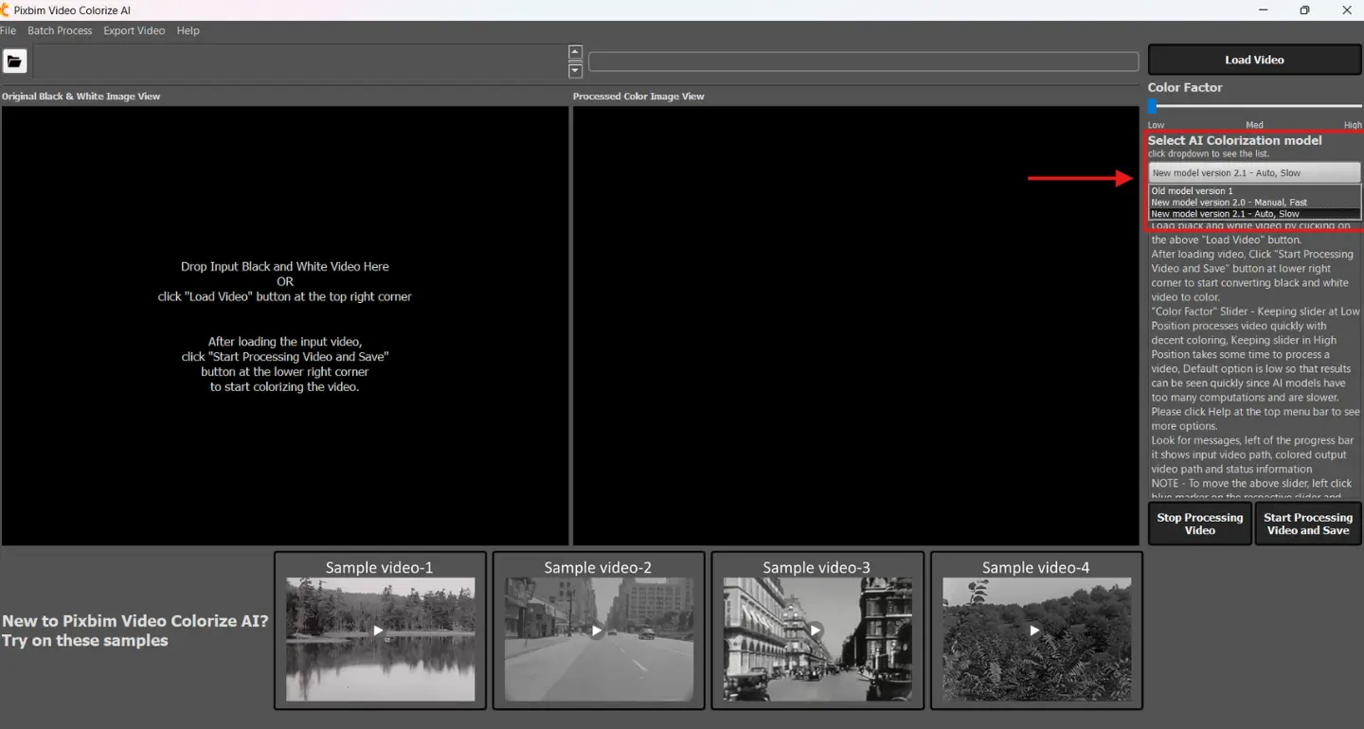Click the input video path field
1364x729 pixels.
pyautogui.click(x=299, y=62)
